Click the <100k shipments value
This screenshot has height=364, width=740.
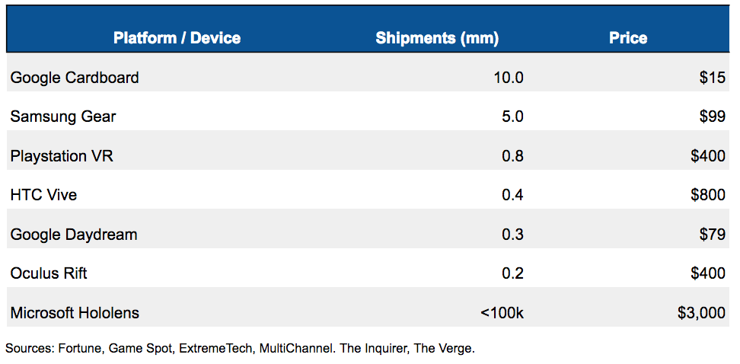[502, 312]
